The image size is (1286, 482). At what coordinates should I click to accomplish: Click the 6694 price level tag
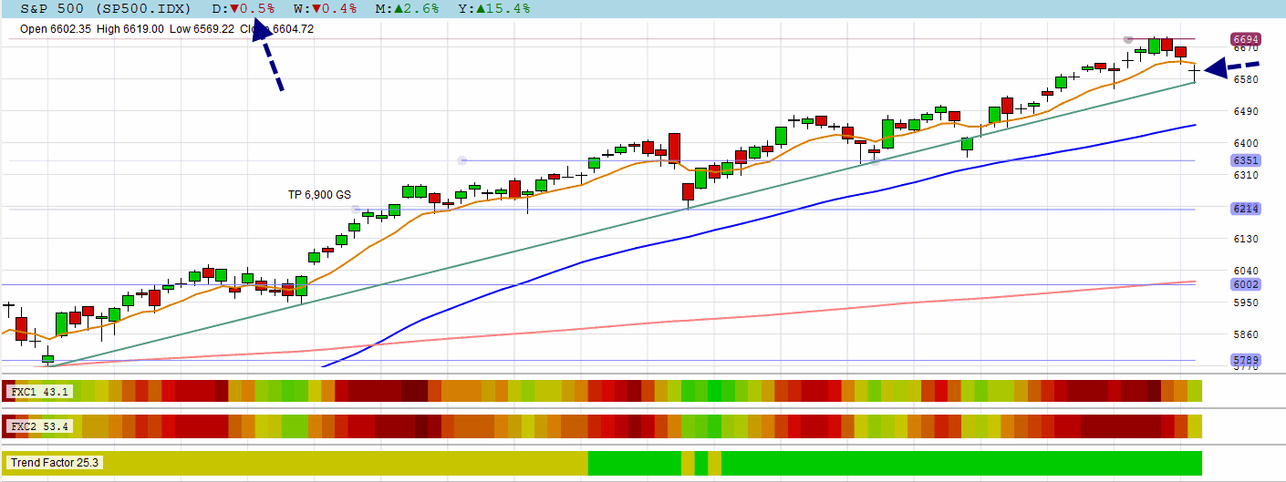pyautogui.click(x=1246, y=40)
